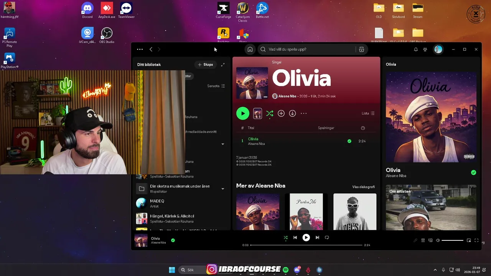The width and height of the screenshot is (491, 276).
Task: Open the Spotify profile avatar menu
Action: (438, 49)
